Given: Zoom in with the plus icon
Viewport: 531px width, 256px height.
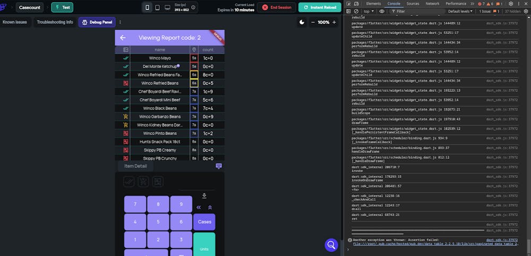Looking at the screenshot, I should click(334, 22).
